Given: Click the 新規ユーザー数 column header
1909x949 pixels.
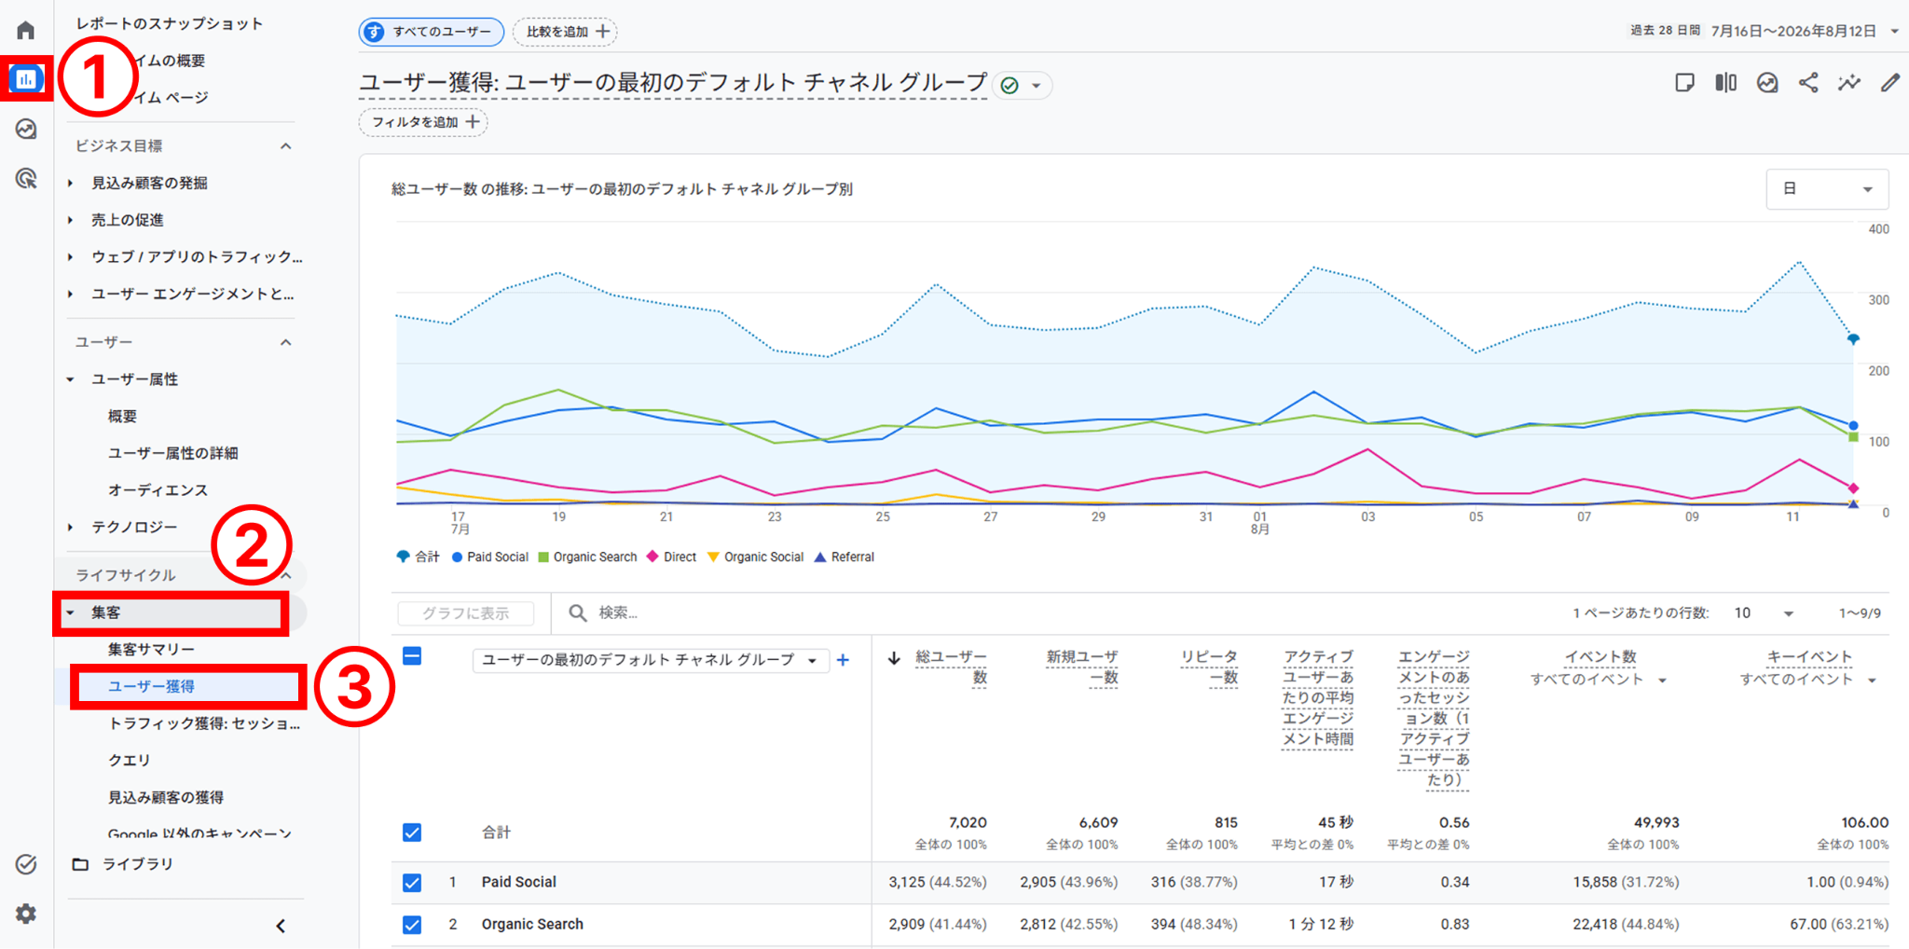Looking at the screenshot, I should (x=1082, y=667).
